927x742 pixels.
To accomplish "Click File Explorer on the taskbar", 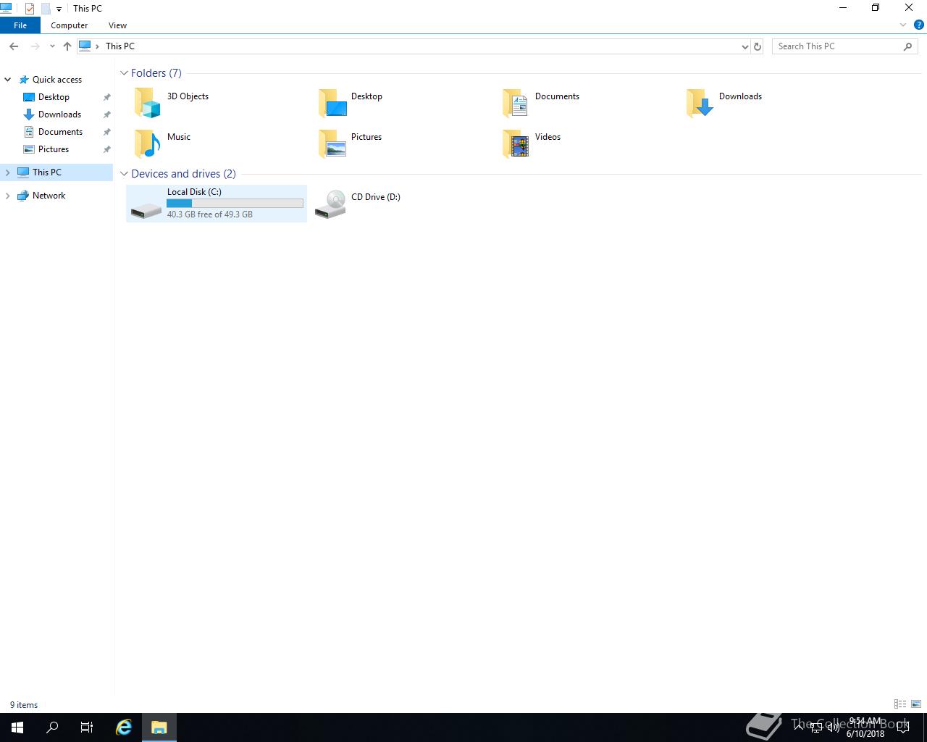I will [x=159, y=728].
